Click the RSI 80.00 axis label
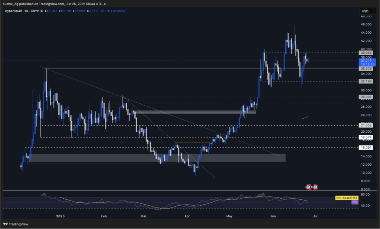 [x=365, y=195]
